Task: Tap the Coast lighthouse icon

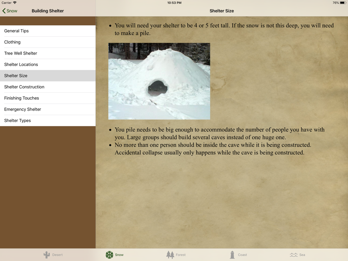Action: point(232,255)
